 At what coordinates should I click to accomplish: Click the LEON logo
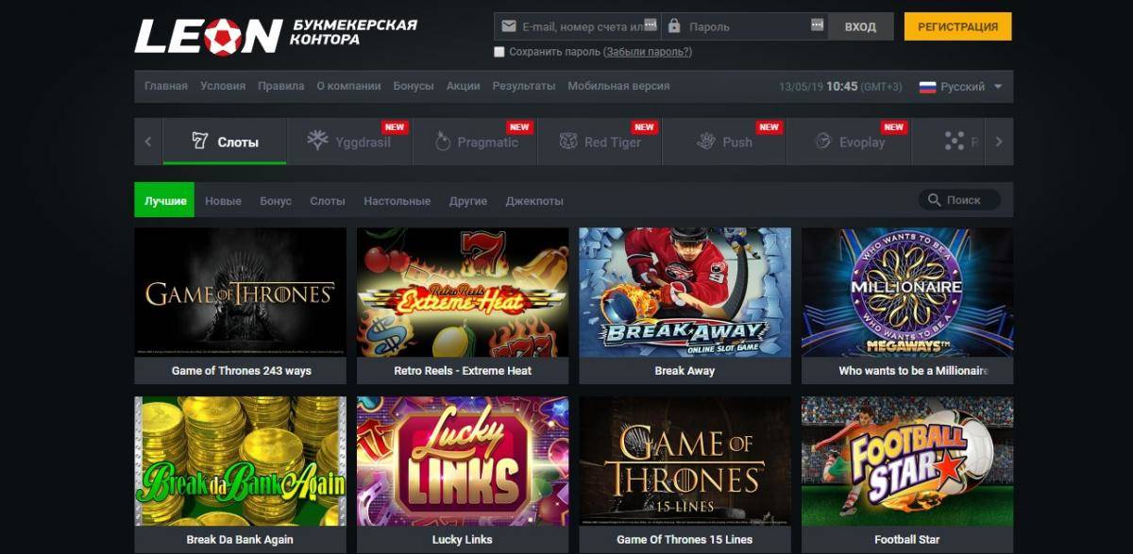[209, 35]
